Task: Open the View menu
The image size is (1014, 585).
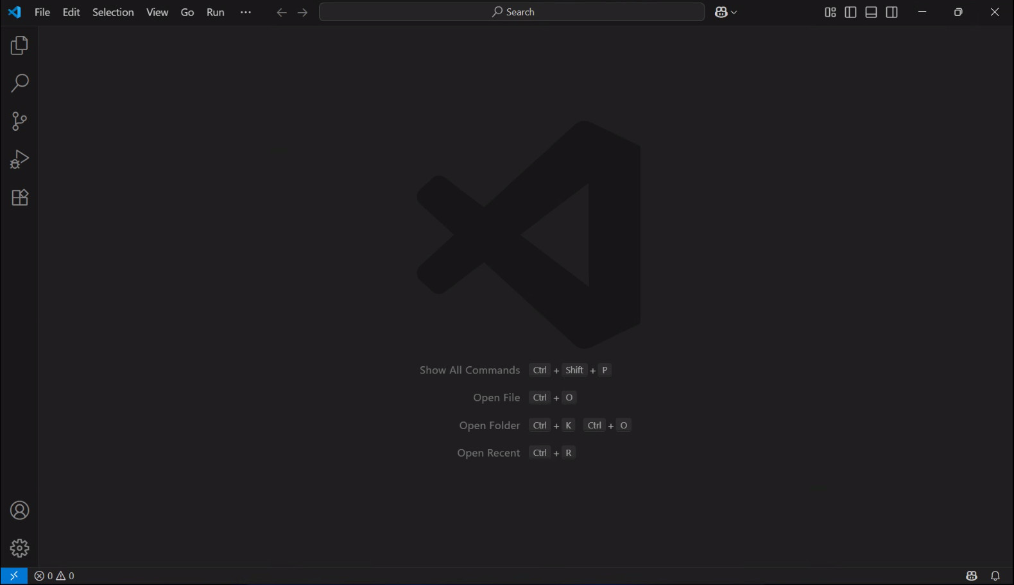Action: pos(157,12)
